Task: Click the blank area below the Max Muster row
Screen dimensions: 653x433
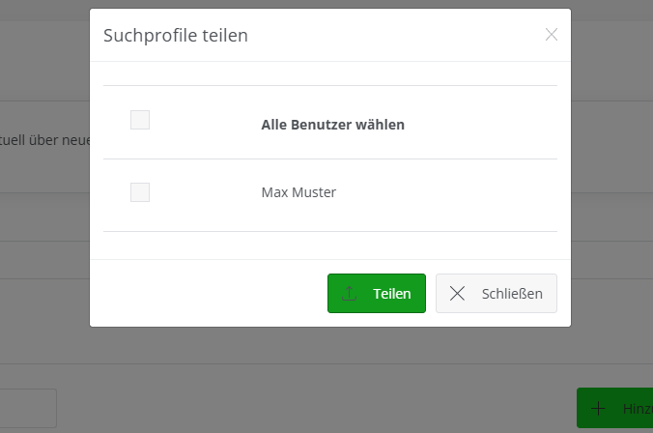Action: [328, 245]
